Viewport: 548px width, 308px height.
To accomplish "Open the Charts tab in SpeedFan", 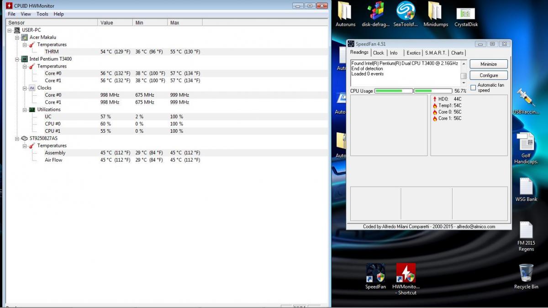I will pos(457,53).
